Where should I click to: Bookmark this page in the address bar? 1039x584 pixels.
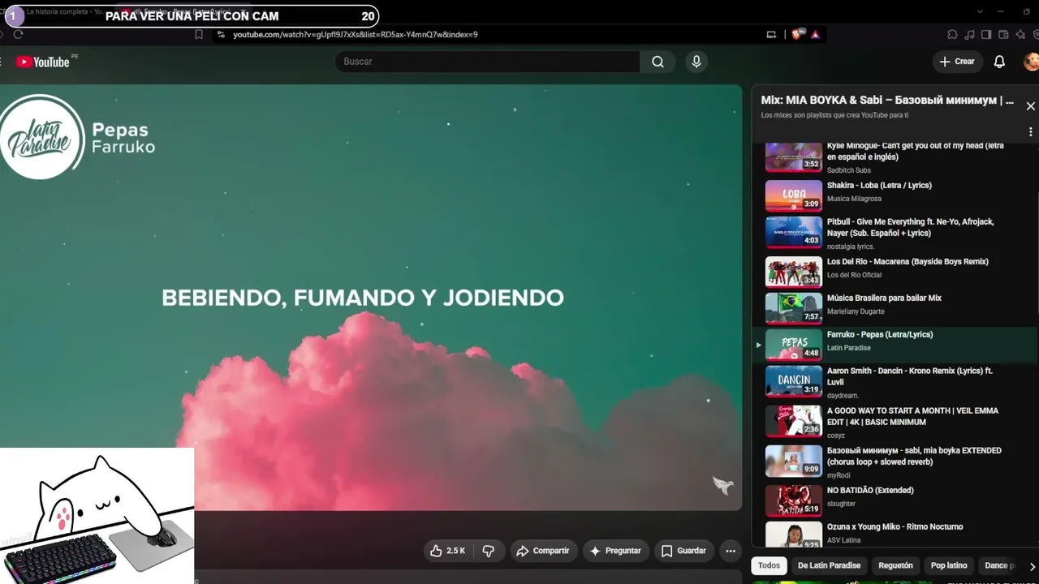click(199, 34)
